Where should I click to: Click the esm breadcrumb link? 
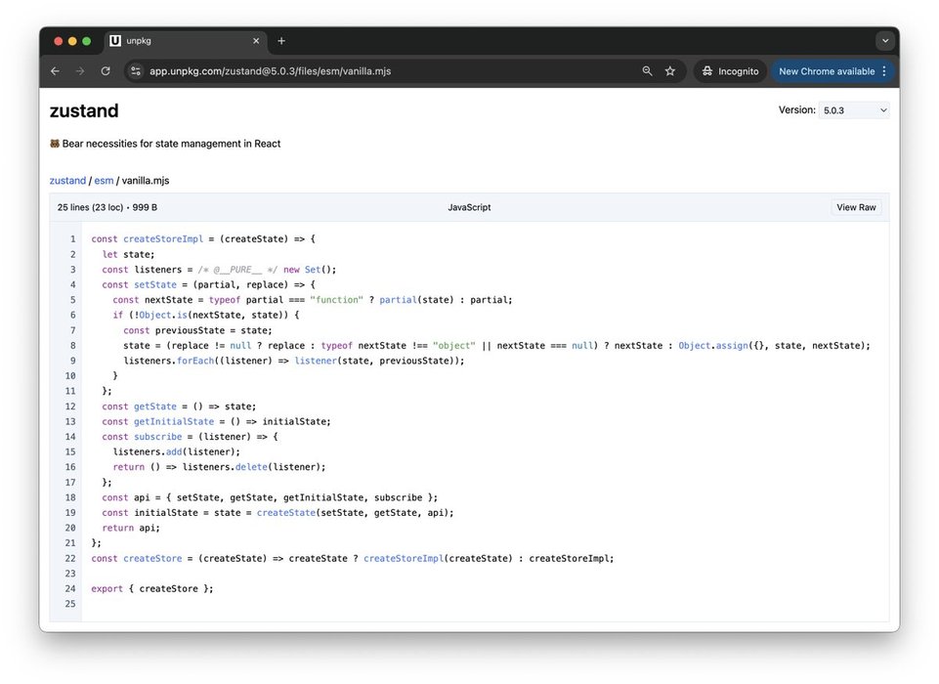click(x=104, y=181)
